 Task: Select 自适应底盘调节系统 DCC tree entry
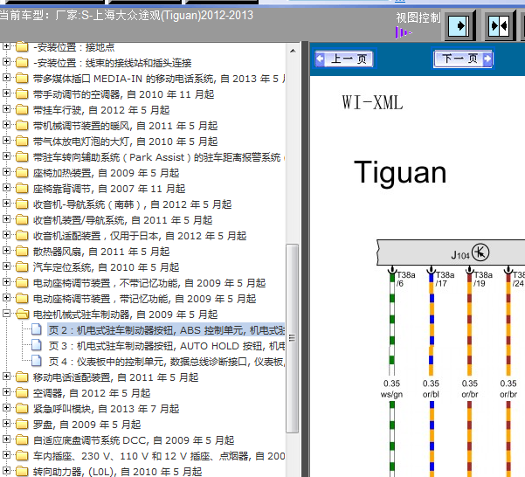(x=134, y=440)
